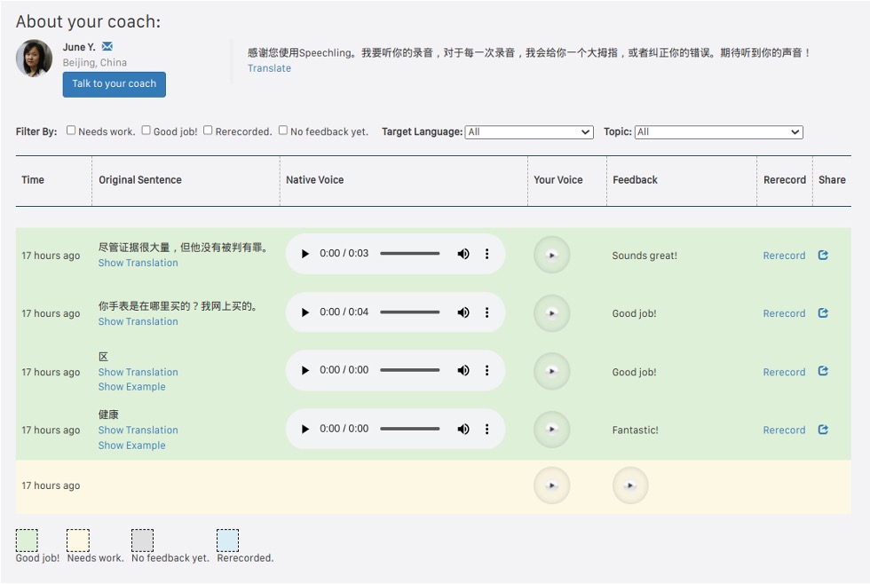The width and height of the screenshot is (870, 584).
Task: Open audio options menu in the 区 row
Action: [486, 371]
